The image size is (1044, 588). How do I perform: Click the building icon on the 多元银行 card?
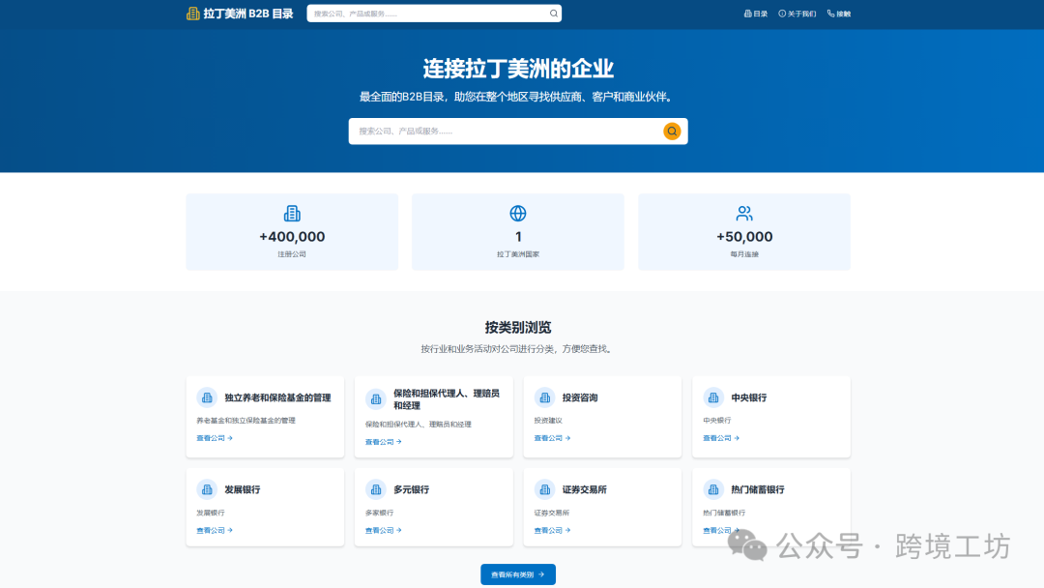tap(375, 489)
